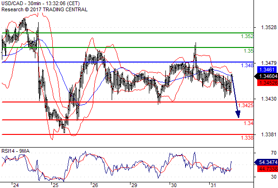Click the RSI14 - 9MA indicator label

pyautogui.click(x=16, y=151)
